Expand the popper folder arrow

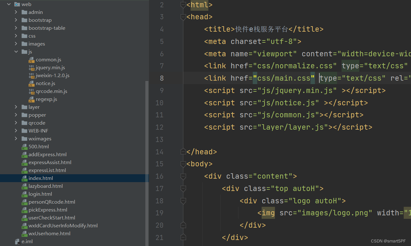tap(16, 115)
